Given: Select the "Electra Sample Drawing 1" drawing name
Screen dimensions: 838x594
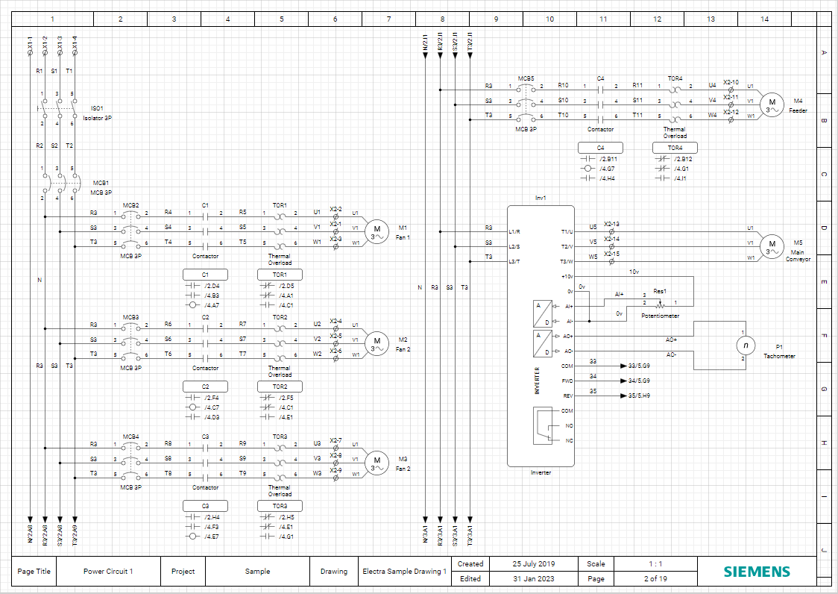Looking at the screenshot, I should coord(405,571).
